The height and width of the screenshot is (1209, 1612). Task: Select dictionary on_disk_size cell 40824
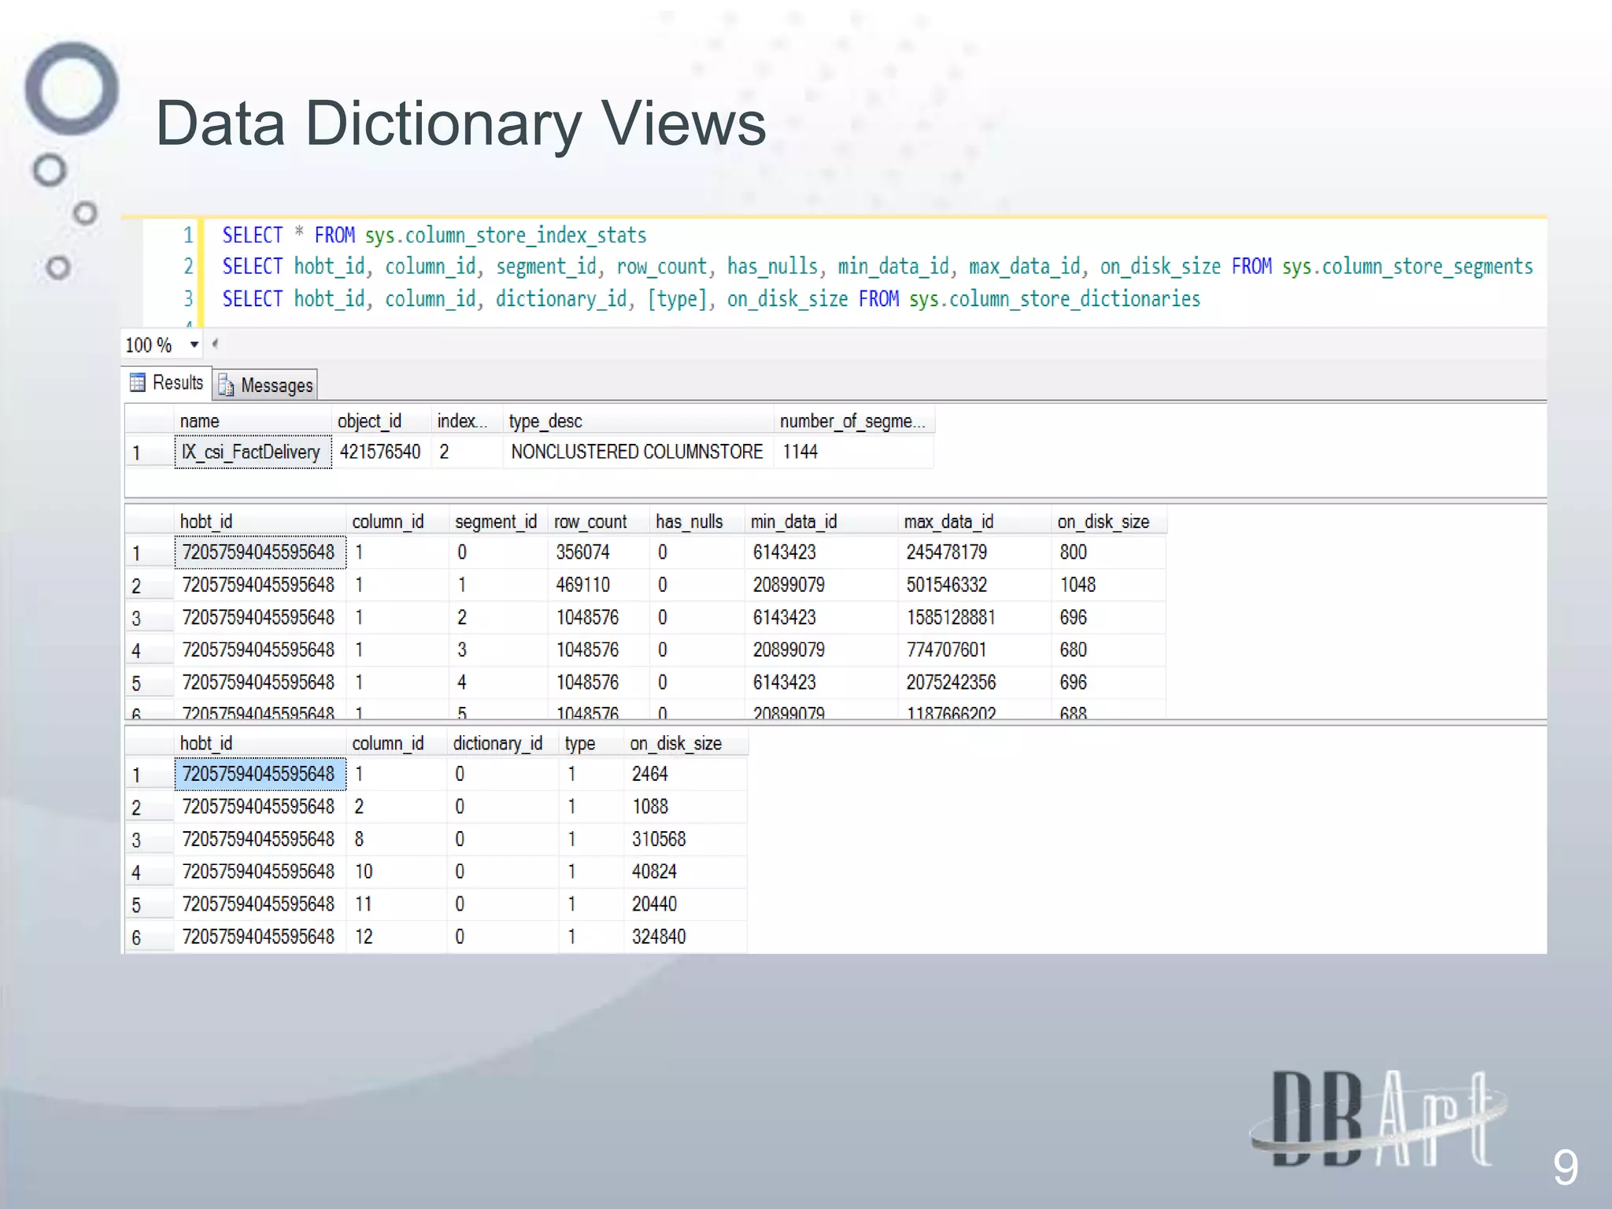point(685,871)
